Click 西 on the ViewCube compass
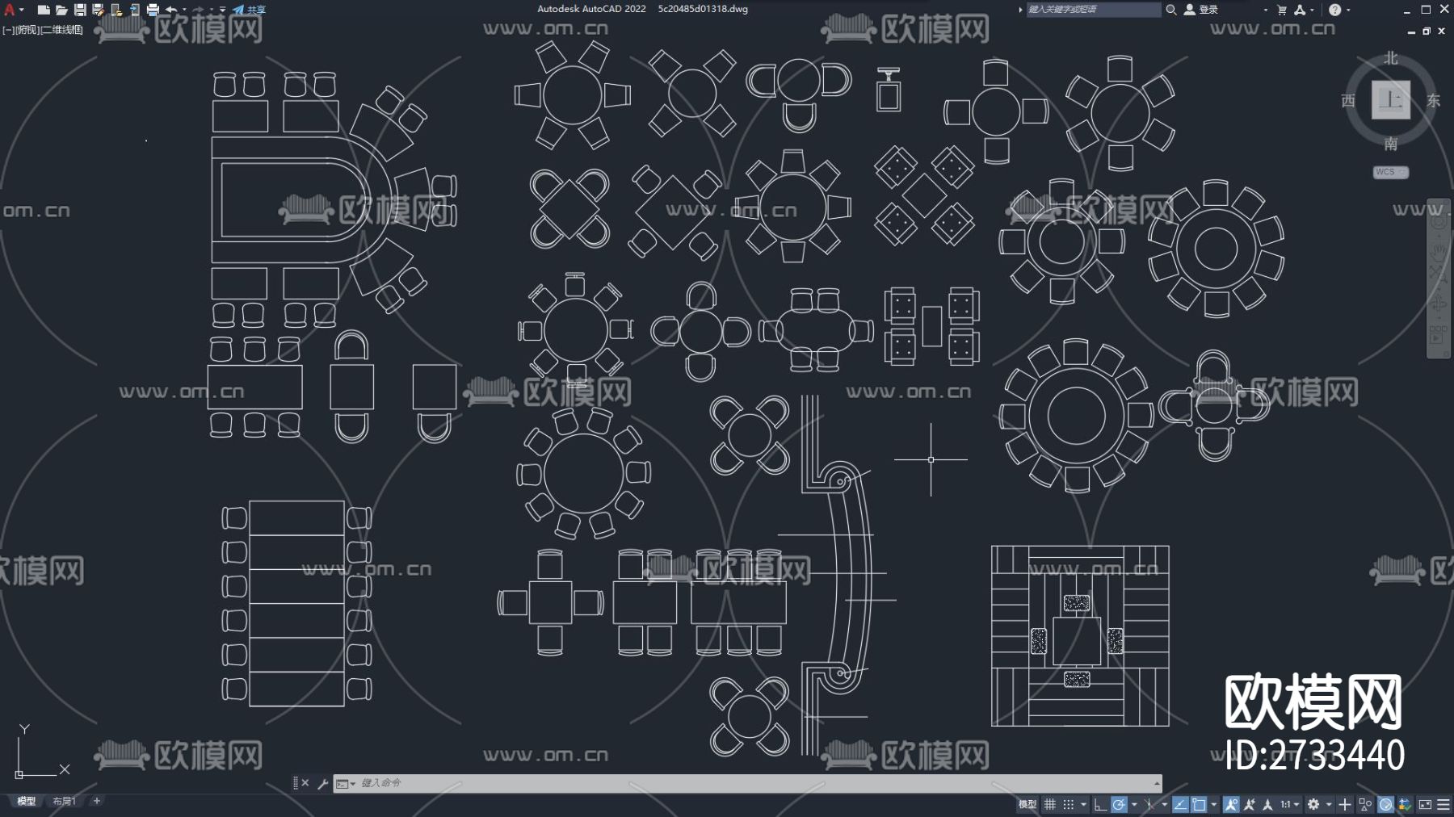The height and width of the screenshot is (817, 1454). pyautogui.click(x=1348, y=100)
